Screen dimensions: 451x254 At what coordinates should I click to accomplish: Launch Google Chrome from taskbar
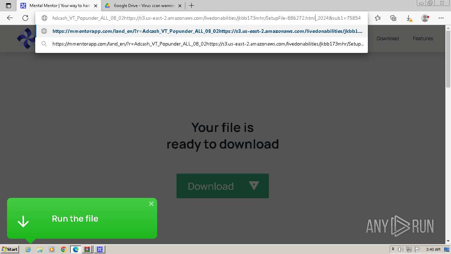click(64, 249)
